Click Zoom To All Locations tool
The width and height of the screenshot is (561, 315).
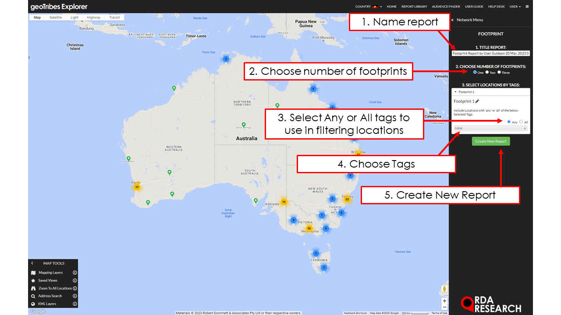click(x=55, y=288)
